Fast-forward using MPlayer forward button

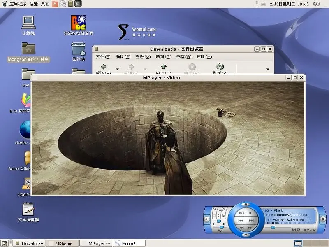250,228
